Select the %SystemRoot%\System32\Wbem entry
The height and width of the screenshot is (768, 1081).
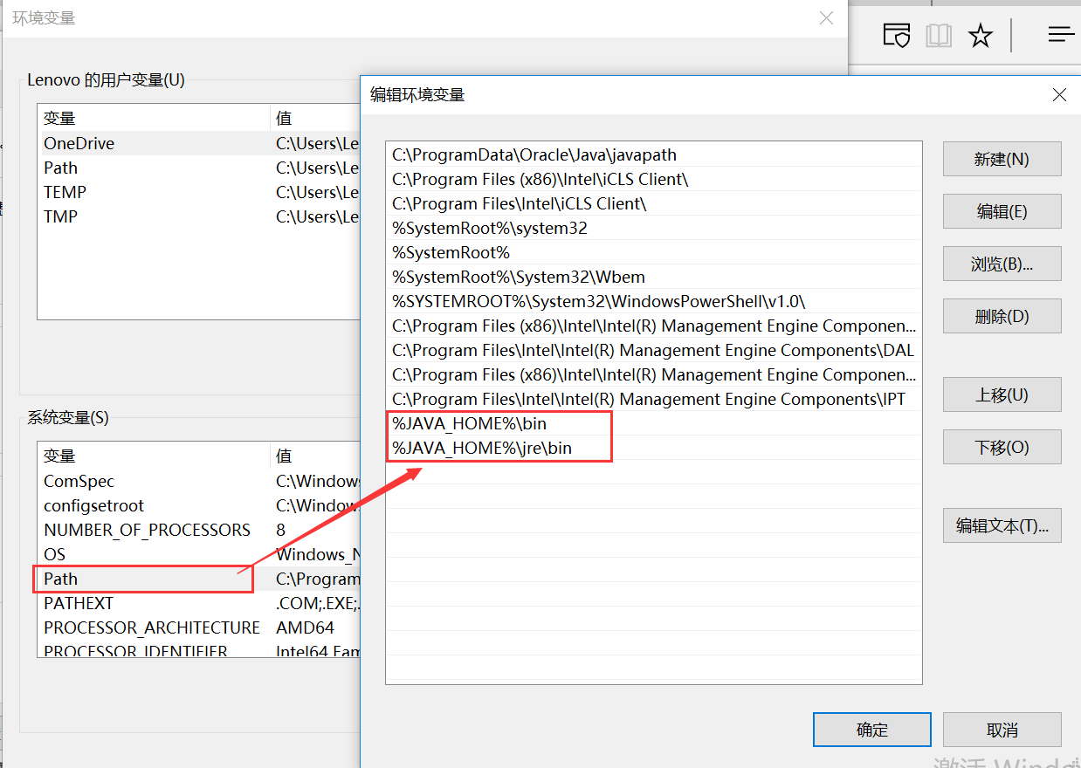[654, 277]
